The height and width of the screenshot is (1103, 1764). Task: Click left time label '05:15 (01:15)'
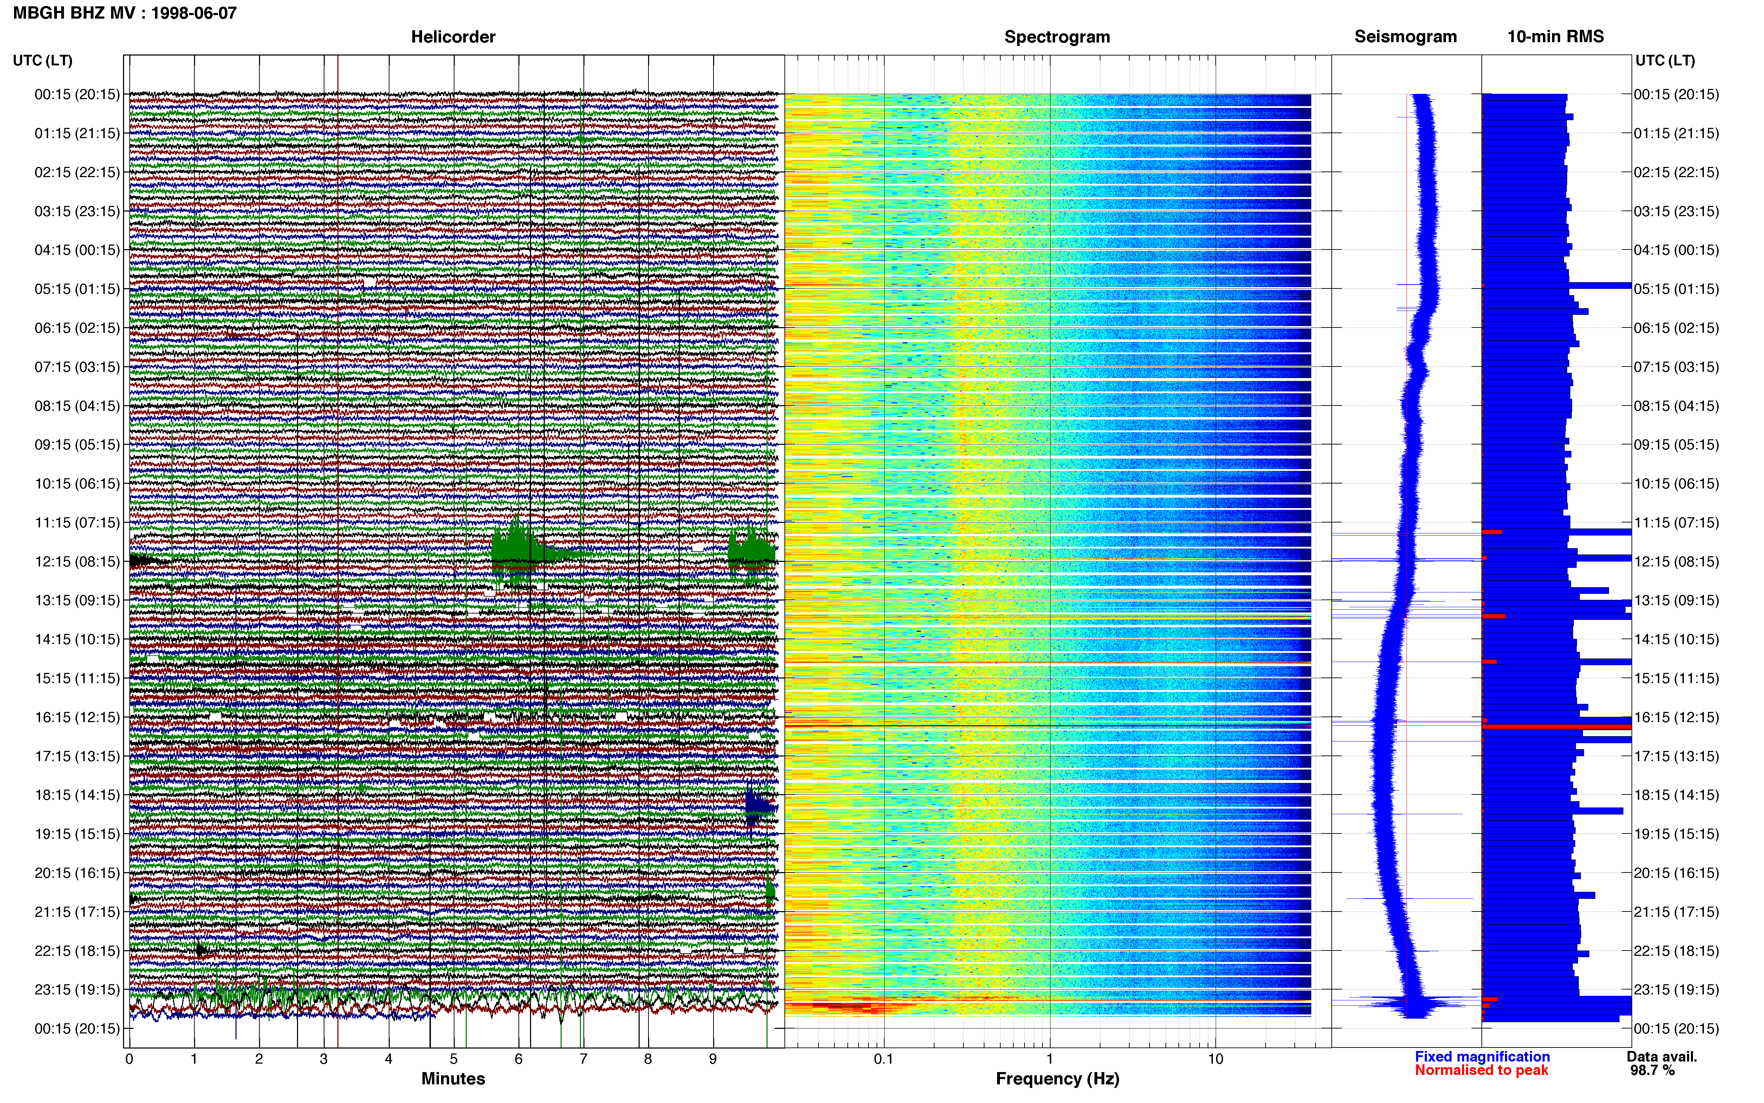(x=77, y=289)
